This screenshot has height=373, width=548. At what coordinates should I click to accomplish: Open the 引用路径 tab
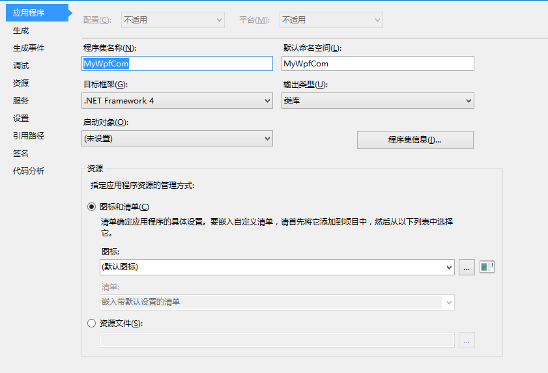point(29,136)
